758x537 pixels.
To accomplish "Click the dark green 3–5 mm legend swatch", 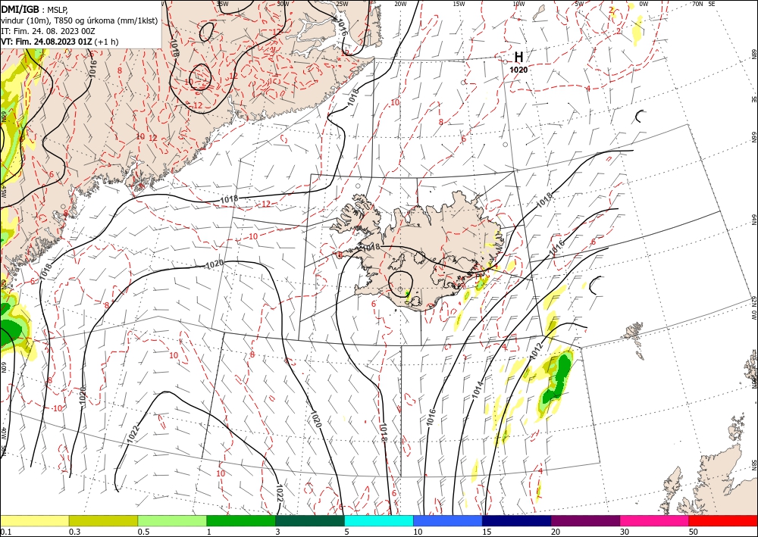I will click(310, 520).
